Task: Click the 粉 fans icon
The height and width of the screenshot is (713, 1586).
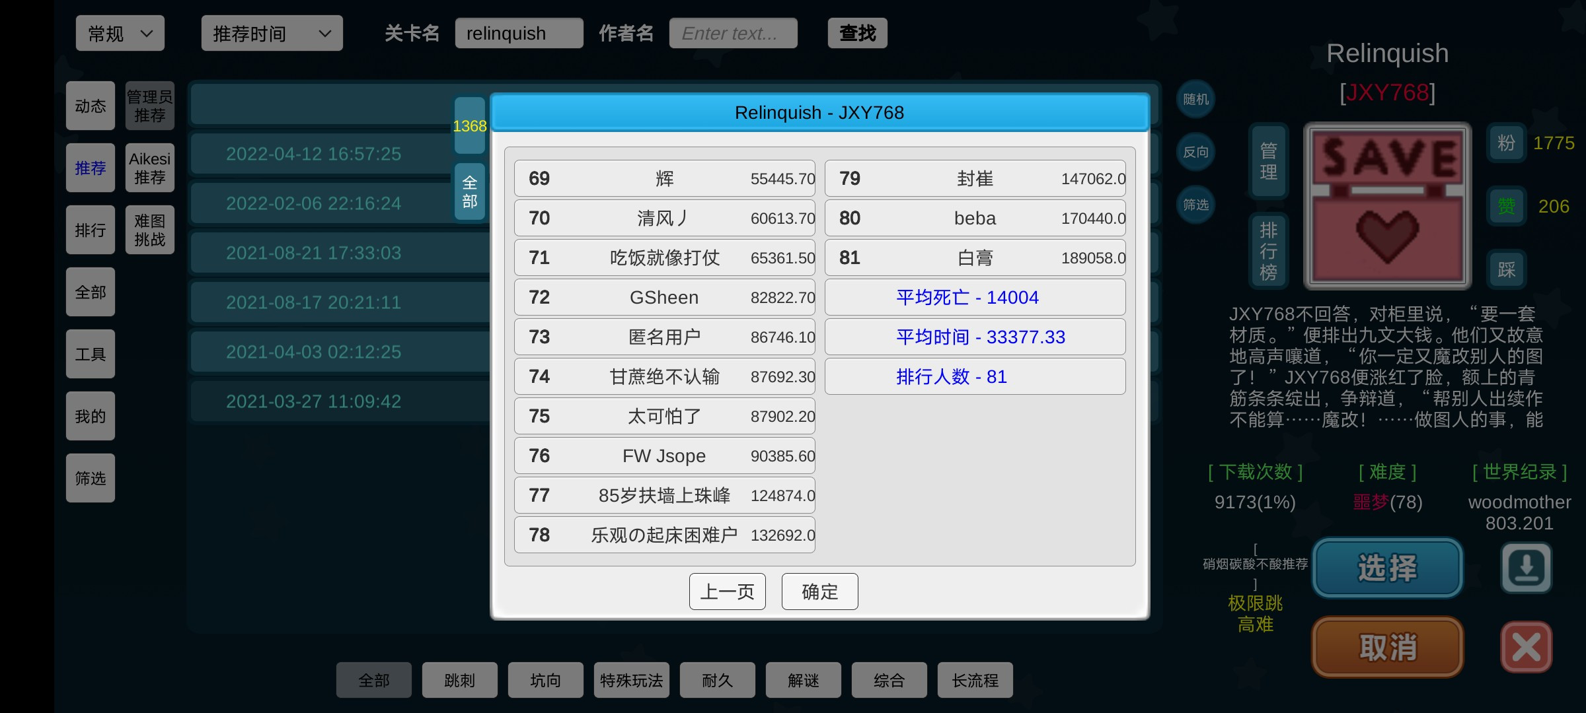Action: point(1506,143)
